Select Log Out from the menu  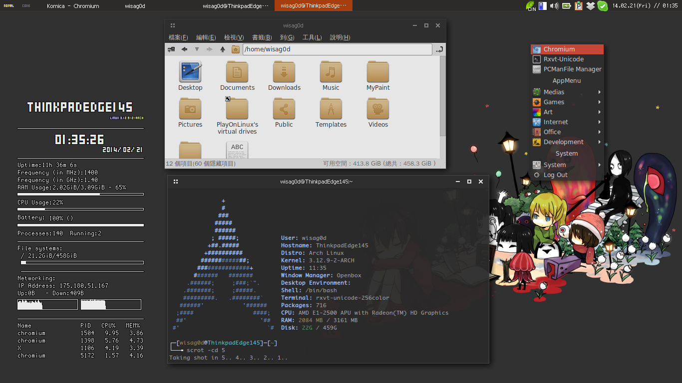pos(555,175)
